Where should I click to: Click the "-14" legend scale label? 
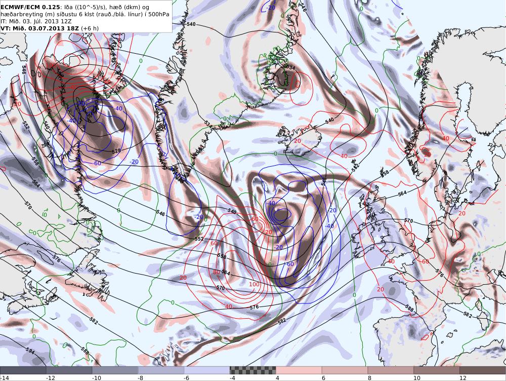tap(4, 378)
